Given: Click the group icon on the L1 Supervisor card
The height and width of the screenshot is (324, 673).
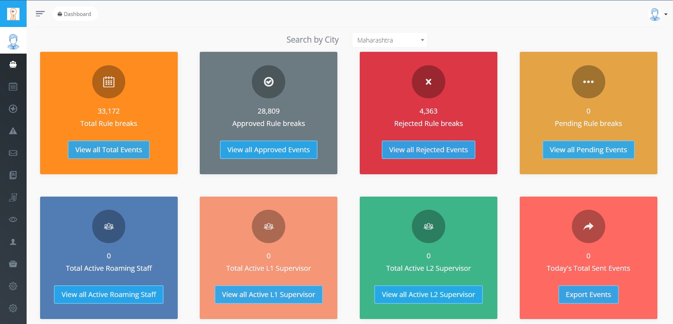Looking at the screenshot, I should click(x=269, y=226).
